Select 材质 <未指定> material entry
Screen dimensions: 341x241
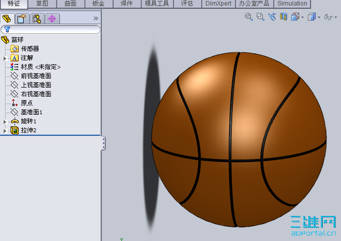pyautogui.click(x=40, y=67)
